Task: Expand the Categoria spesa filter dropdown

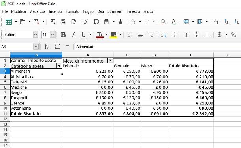Action: (x=59, y=66)
